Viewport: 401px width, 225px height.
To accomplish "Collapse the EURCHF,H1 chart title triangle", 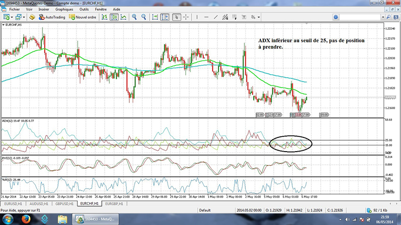I will [x=3, y=25].
